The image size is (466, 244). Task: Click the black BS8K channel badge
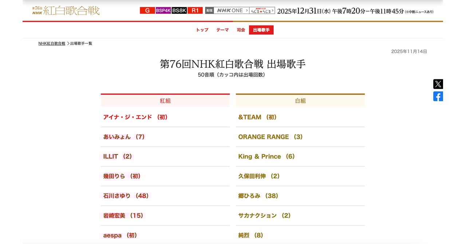[179, 11]
